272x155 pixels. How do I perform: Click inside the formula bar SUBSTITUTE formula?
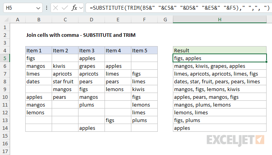[x=180, y=8]
